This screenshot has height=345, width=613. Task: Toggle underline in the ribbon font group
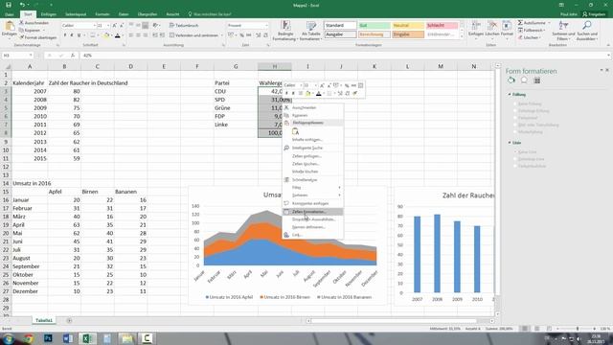pyautogui.click(x=79, y=35)
